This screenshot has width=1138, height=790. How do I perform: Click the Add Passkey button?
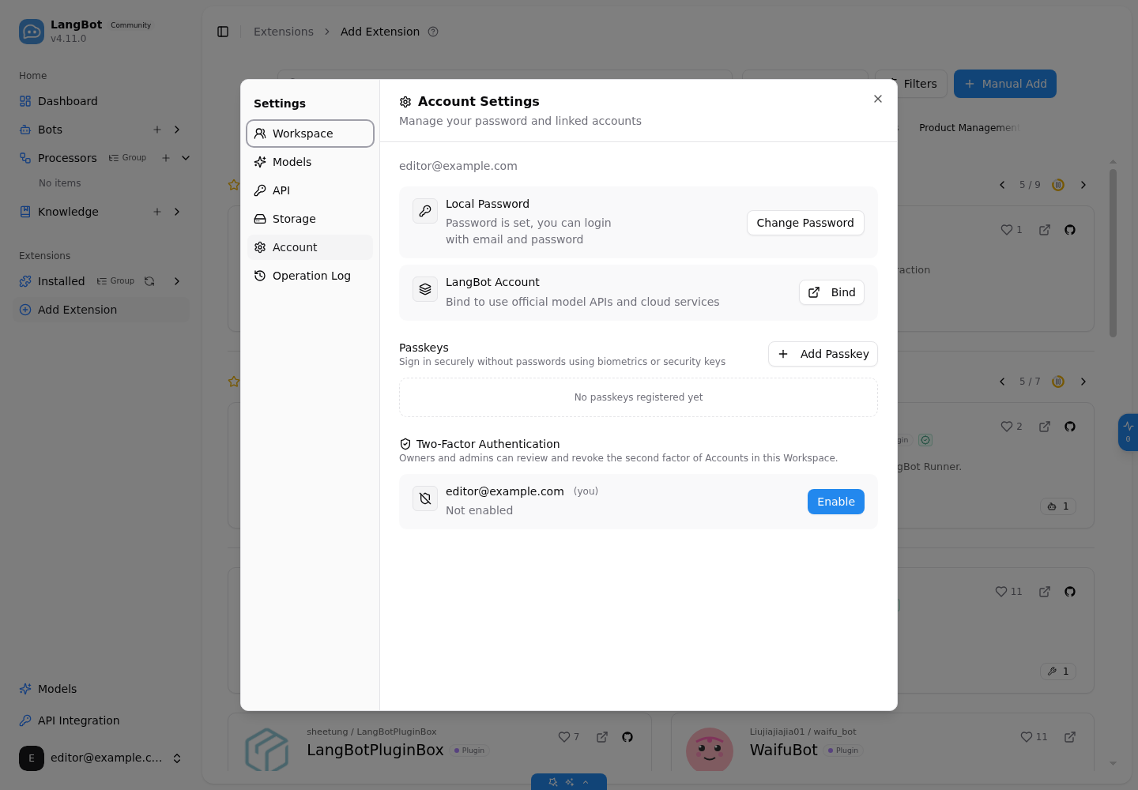coord(823,354)
